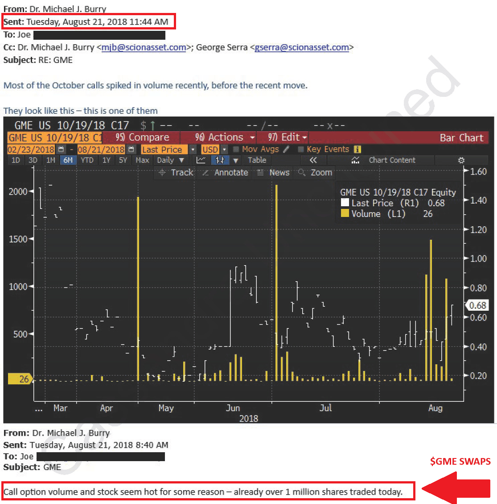Expand the Last Price field dropdown arrow
Image resolution: width=497 pixels, height=504 pixels.
pos(193,150)
